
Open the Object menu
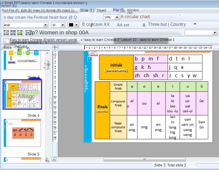(101, 10)
